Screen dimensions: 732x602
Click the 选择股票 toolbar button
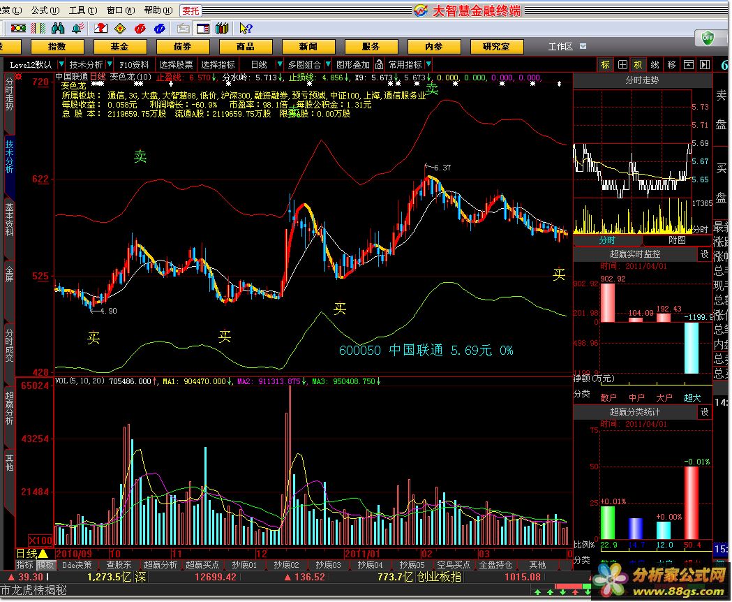coord(176,64)
